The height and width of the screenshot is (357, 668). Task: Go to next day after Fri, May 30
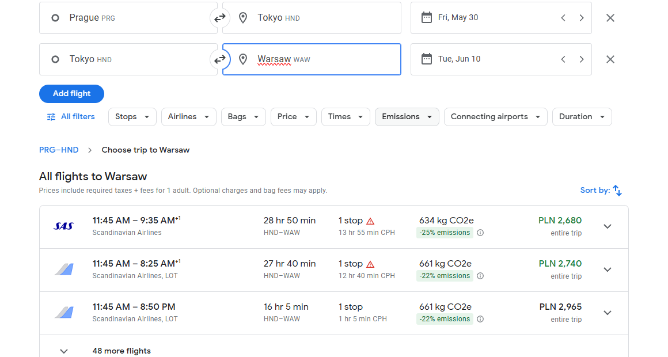pos(581,18)
